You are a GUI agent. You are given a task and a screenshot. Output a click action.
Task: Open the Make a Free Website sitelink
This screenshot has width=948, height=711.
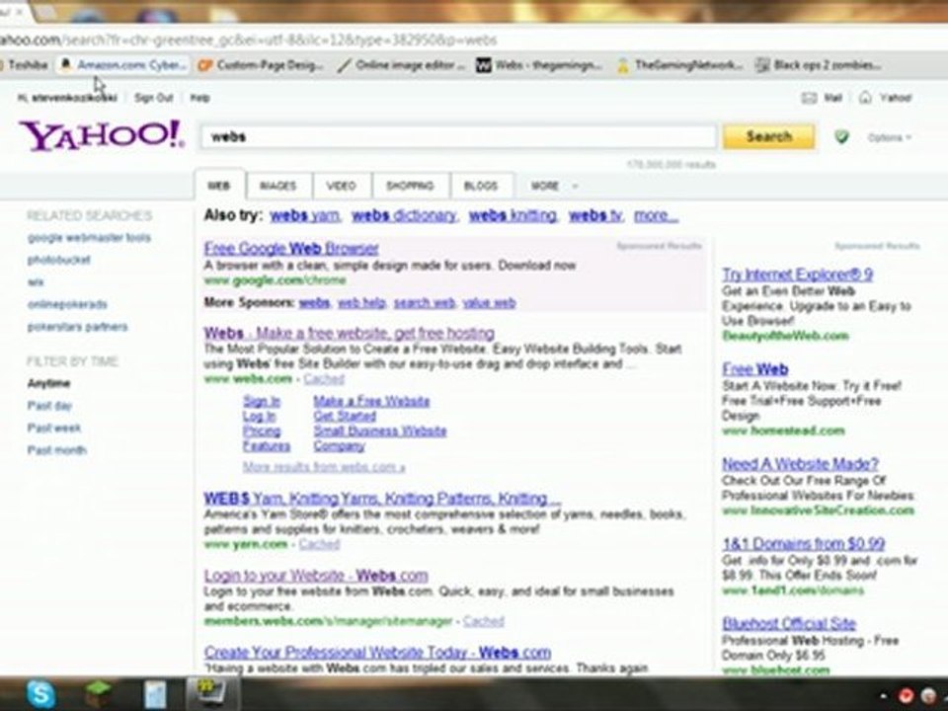(371, 402)
